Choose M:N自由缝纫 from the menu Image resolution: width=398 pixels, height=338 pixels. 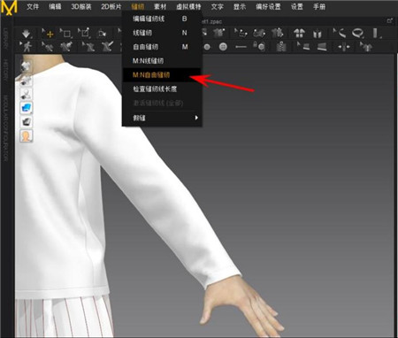click(x=162, y=75)
